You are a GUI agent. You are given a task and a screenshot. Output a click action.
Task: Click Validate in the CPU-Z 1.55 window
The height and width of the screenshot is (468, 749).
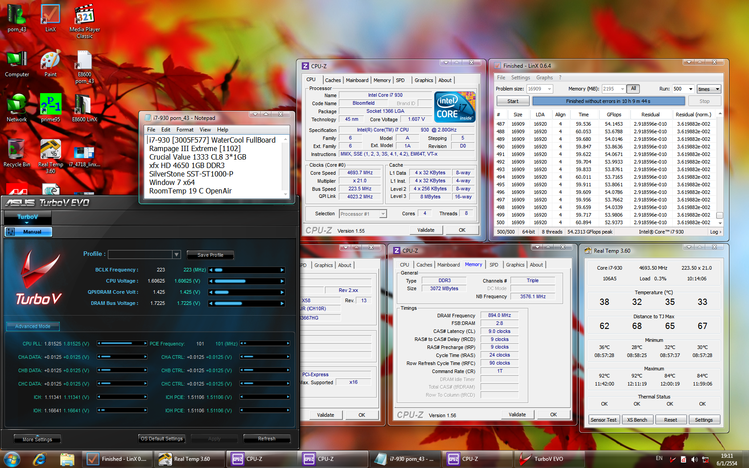click(x=426, y=230)
